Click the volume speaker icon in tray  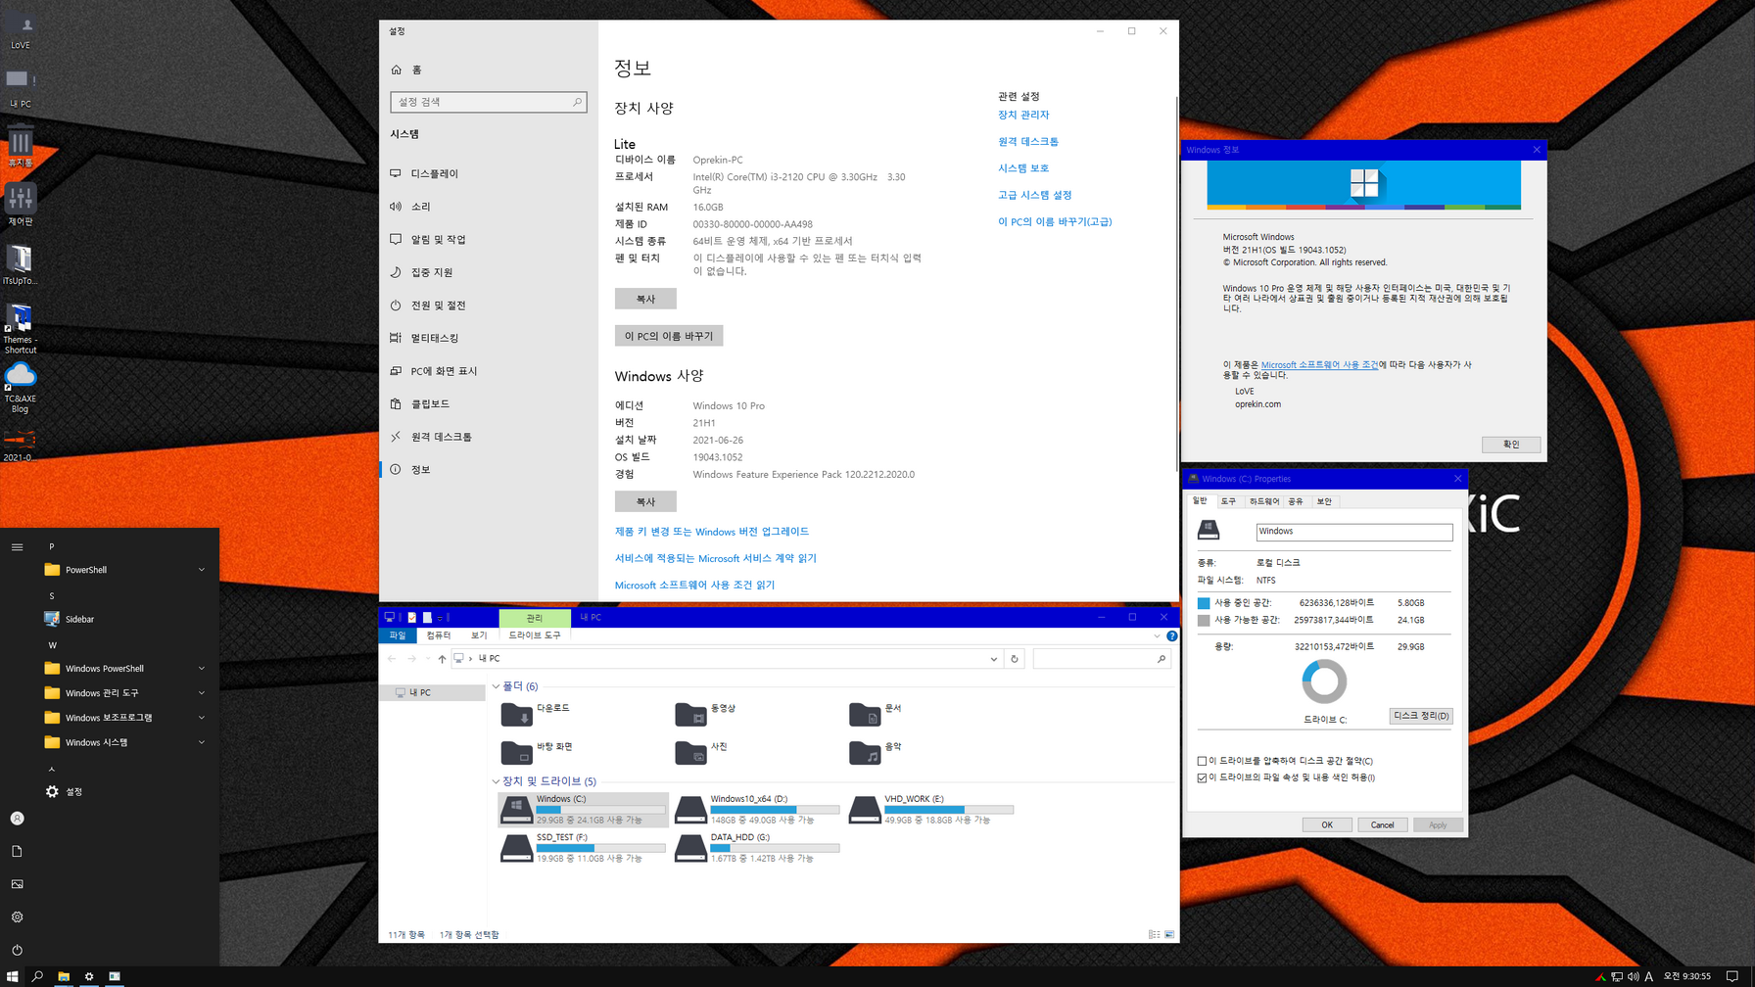click(1633, 976)
